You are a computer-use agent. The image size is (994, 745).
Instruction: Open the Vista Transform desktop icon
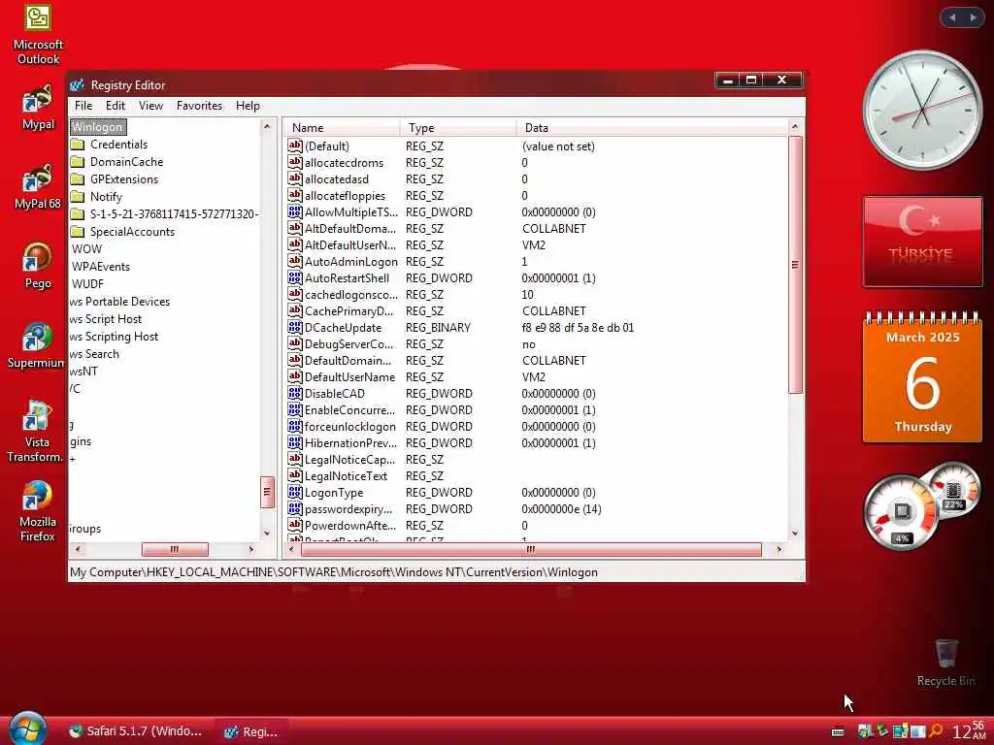(36, 432)
